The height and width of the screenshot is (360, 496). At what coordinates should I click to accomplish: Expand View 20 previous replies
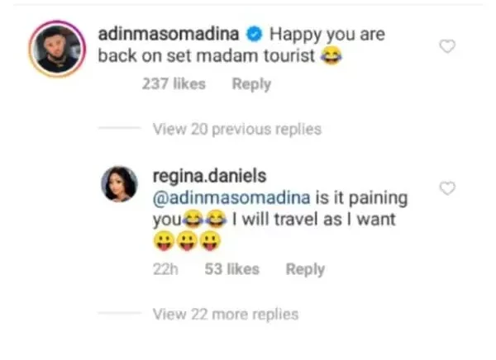click(x=237, y=129)
